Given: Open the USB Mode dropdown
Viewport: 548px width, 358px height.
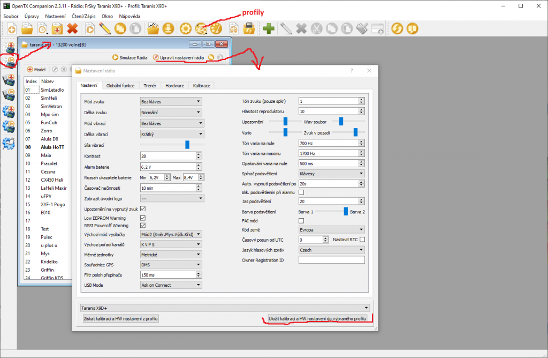Looking at the screenshot, I should click(x=171, y=285).
